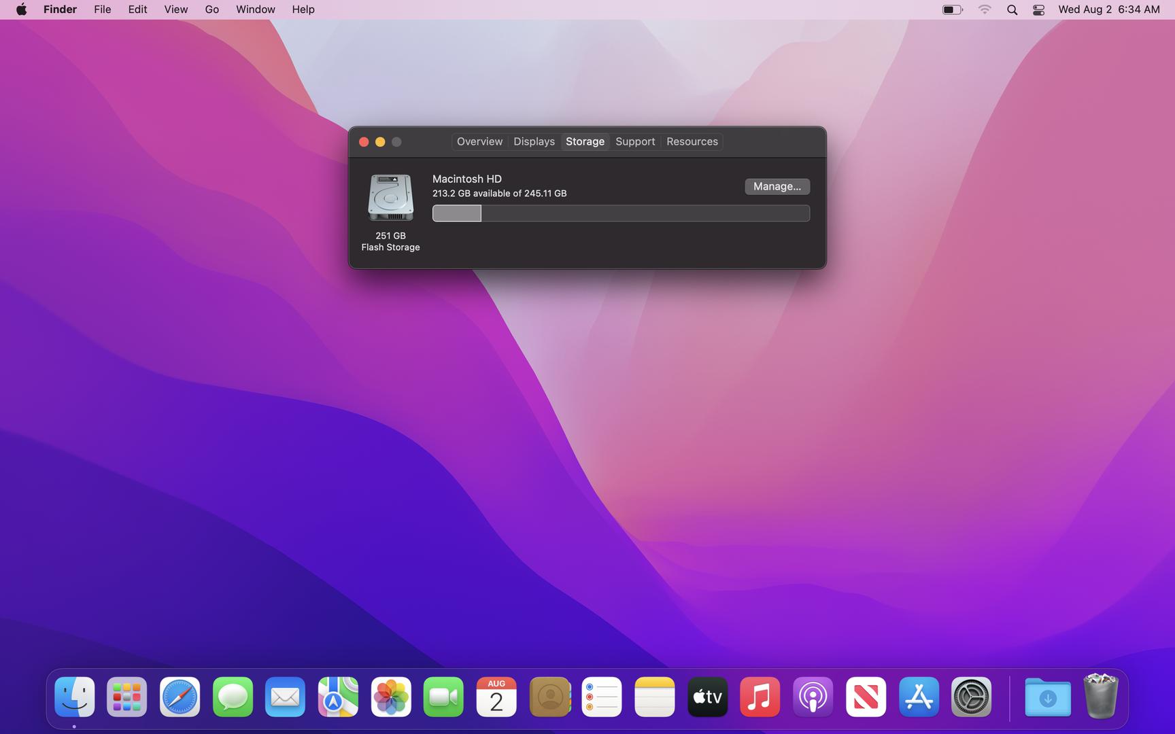Open the News app in Dock
1175x734 pixels.
point(866,697)
